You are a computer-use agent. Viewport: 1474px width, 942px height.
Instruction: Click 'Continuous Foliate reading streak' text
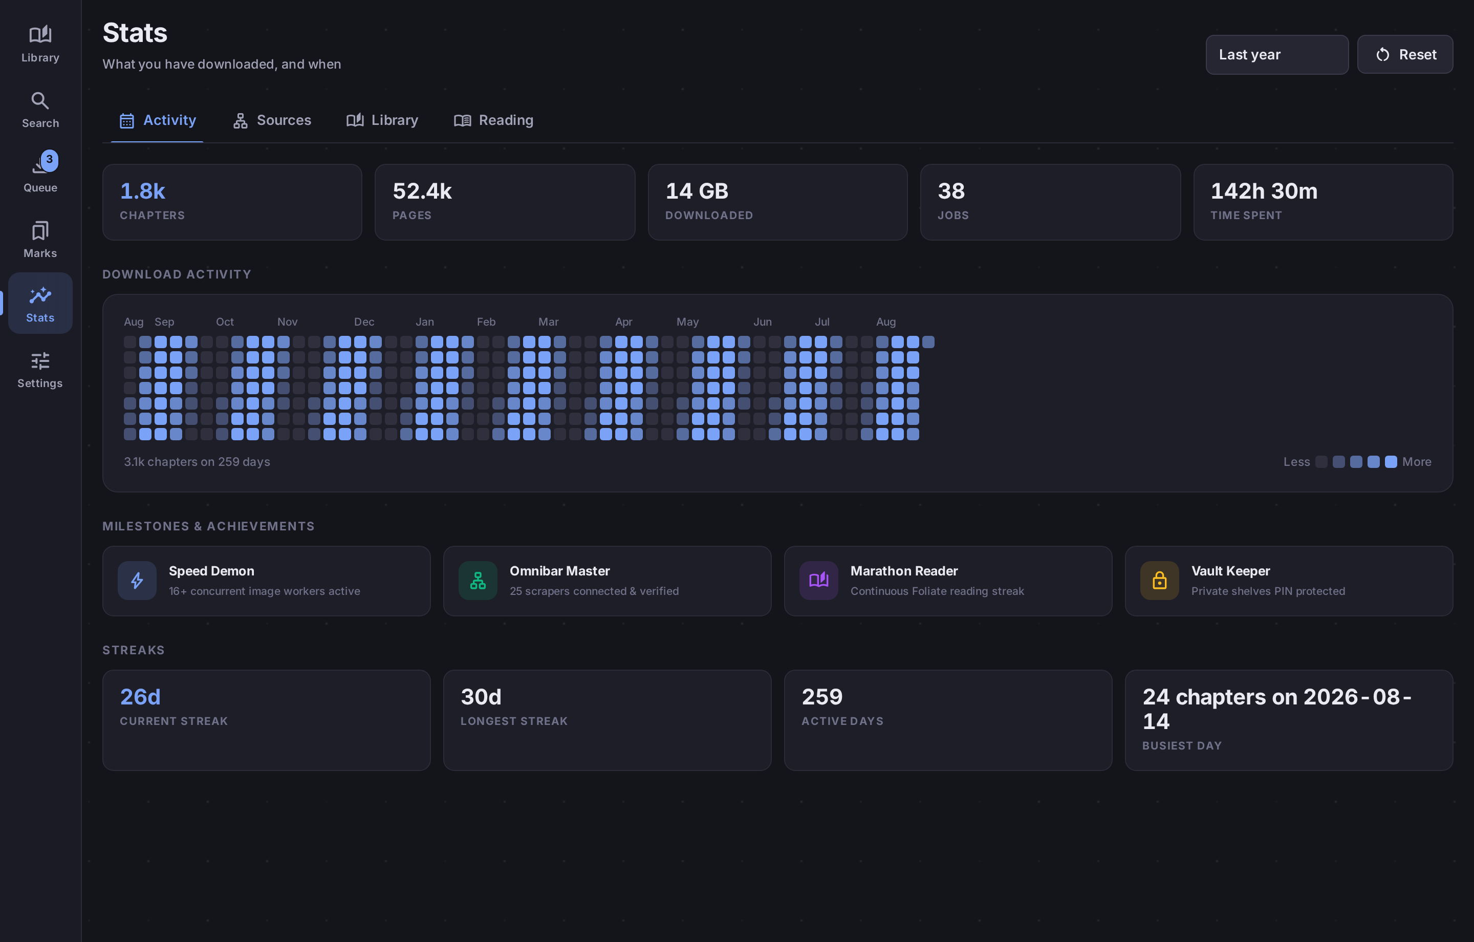(x=937, y=591)
